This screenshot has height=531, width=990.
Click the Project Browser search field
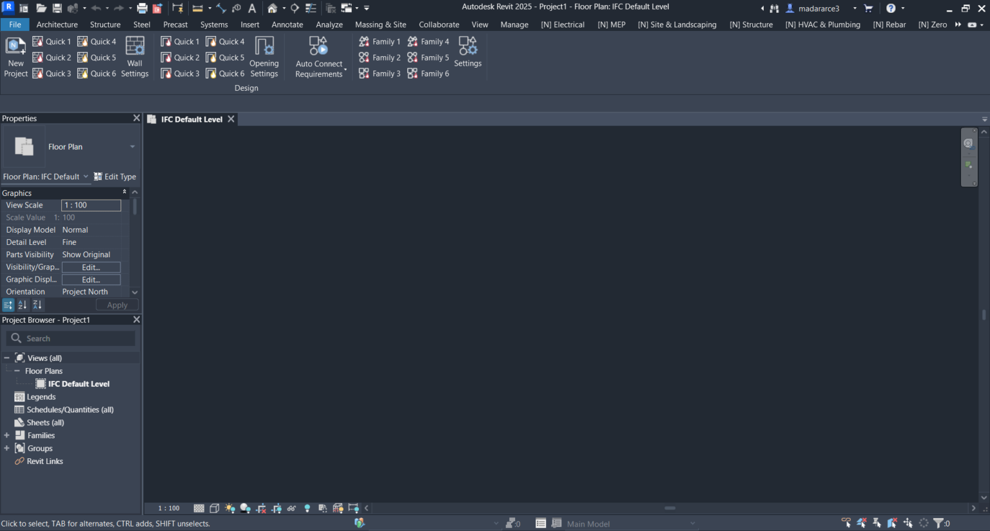pos(71,338)
